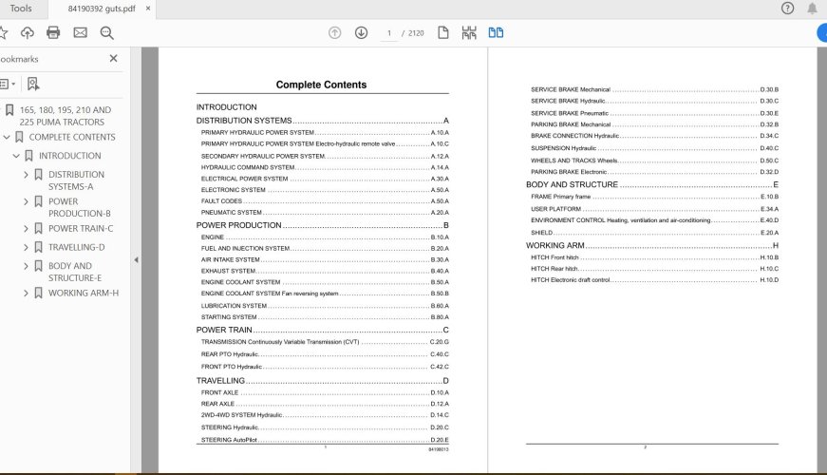Select the two-page view icon
Image resolution: width=827 pixels, height=475 pixels.
tap(496, 33)
